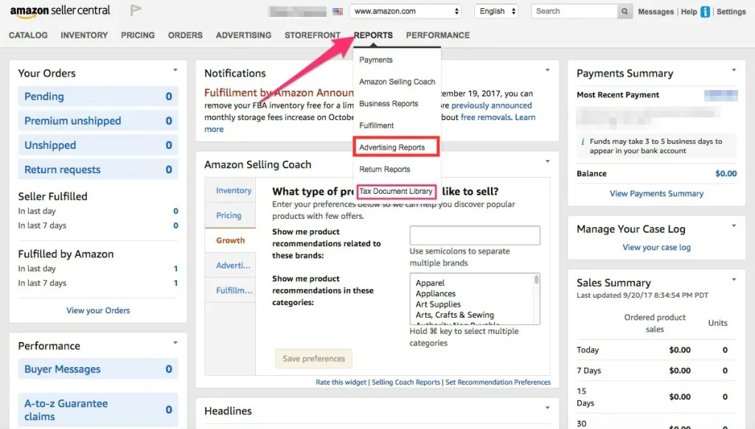Select Apparel in categories list
The height and width of the screenshot is (429, 755).
pos(430,283)
